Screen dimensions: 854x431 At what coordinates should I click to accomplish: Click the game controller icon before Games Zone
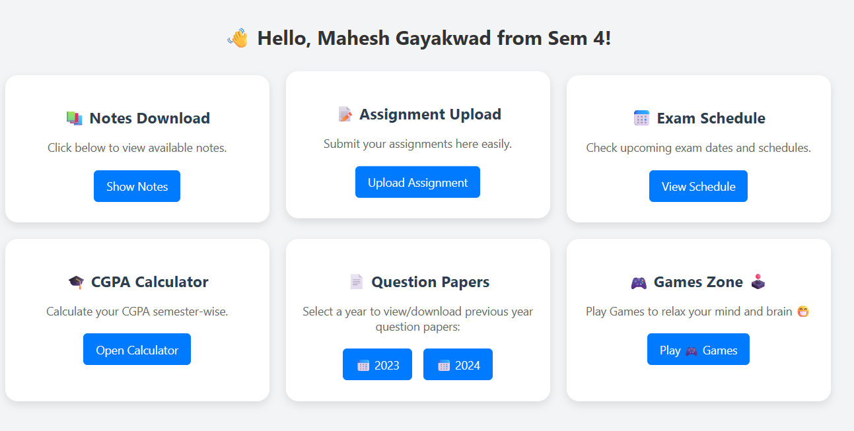point(639,282)
